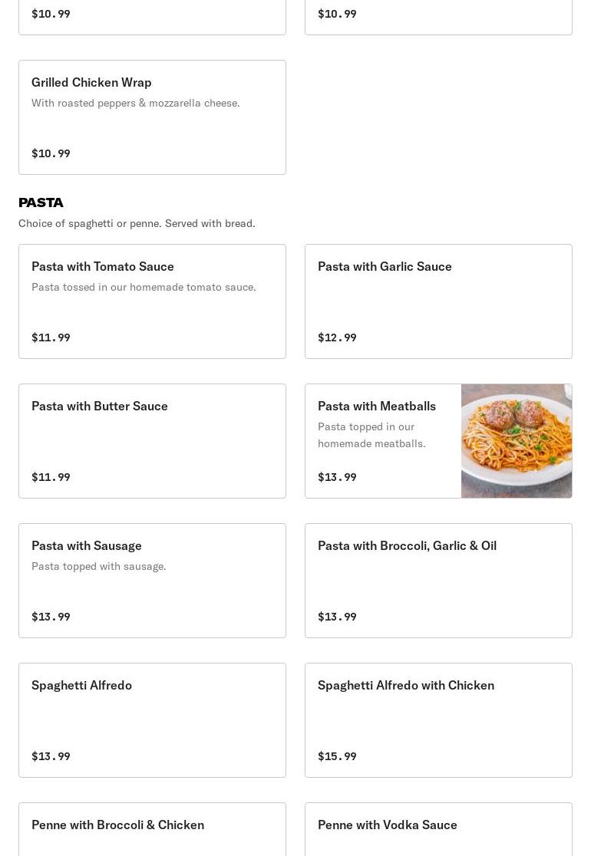Open Penne with Vodka Sauce item
This screenshot has width=591, height=856.
click(438, 829)
